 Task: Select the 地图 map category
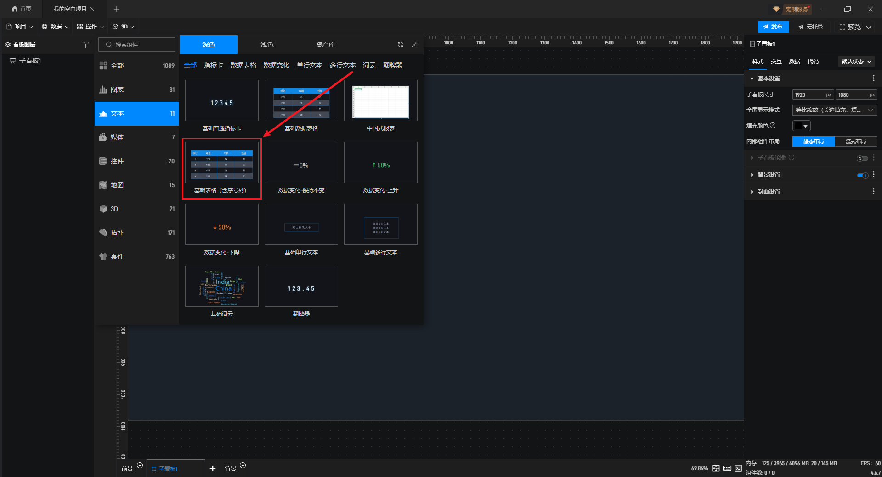[136, 185]
